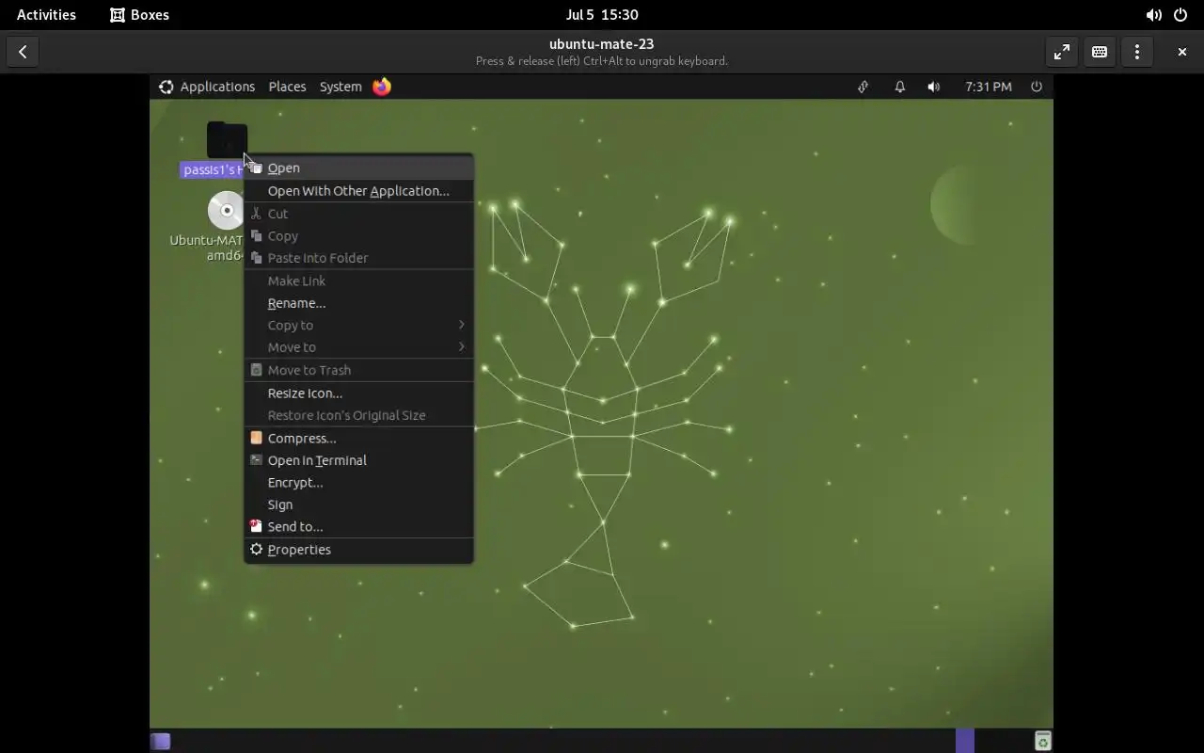Expand the Move to submenu arrow
The width and height of the screenshot is (1204, 753).
tap(462, 347)
